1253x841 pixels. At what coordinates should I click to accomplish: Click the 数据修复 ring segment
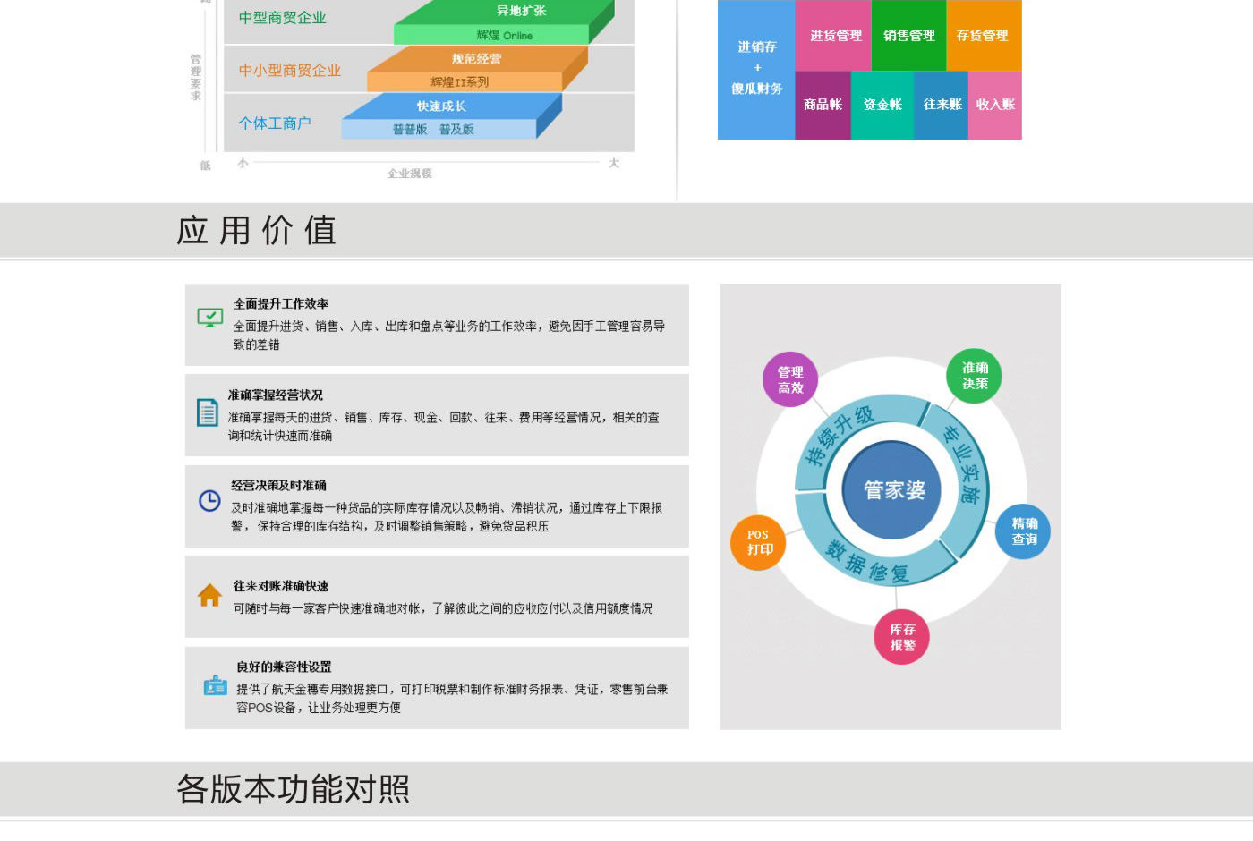coord(868,561)
